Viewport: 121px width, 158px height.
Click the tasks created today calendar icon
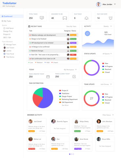[x=48, y=77]
